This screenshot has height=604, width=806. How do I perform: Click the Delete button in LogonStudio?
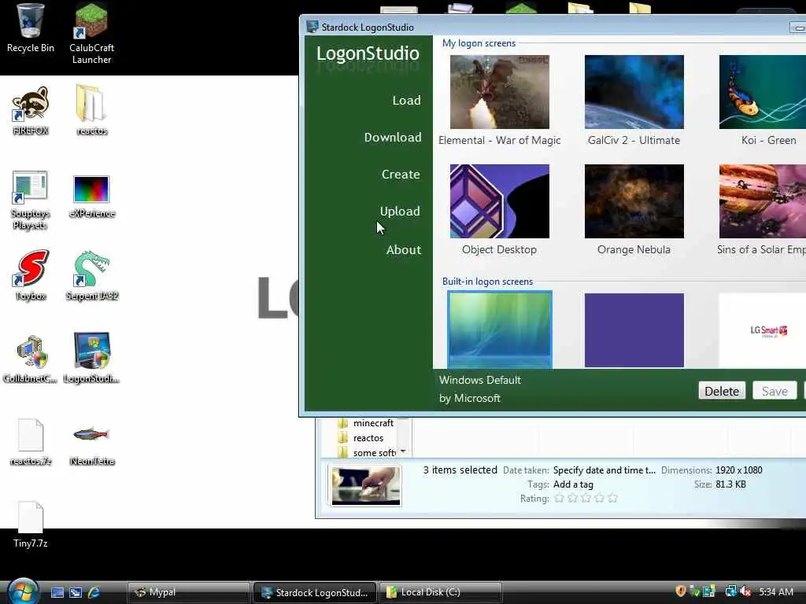722,391
